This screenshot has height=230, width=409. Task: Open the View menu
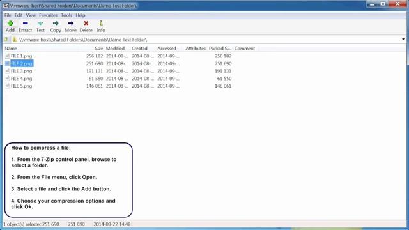31,15
